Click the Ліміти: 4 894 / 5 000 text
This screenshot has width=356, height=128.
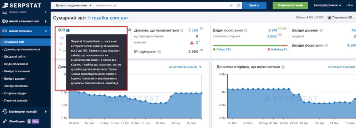[310, 17]
